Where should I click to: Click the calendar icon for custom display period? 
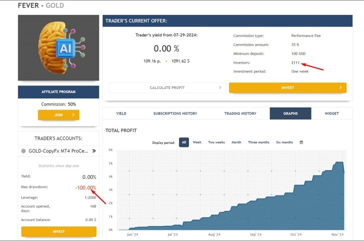click(301, 142)
